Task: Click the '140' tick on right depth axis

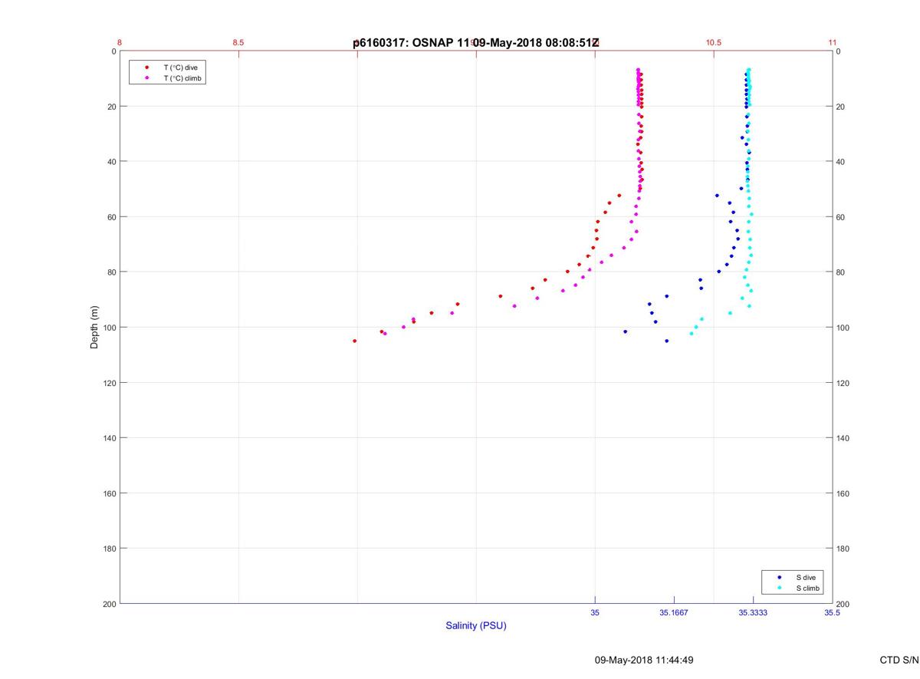Action: click(843, 438)
